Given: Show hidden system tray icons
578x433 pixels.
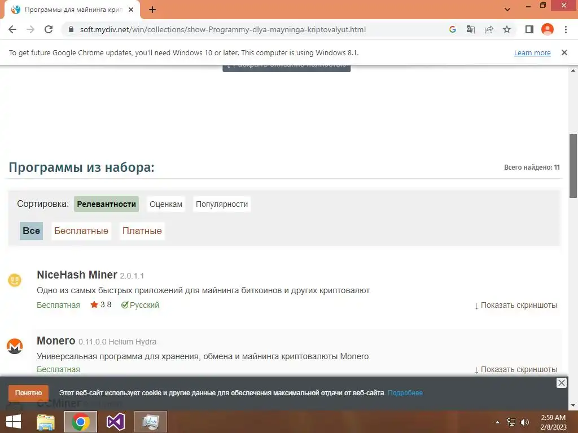Looking at the screenshot, I should coord(498,422).
